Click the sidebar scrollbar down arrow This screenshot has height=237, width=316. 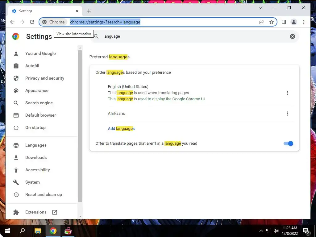[80, 216]
